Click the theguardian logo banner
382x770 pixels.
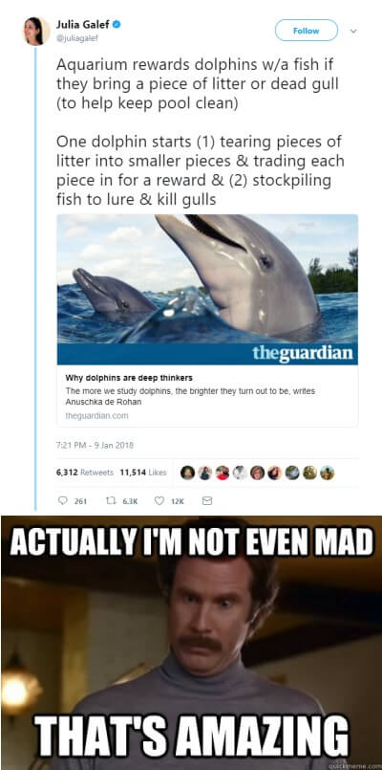tap(207, 354)
